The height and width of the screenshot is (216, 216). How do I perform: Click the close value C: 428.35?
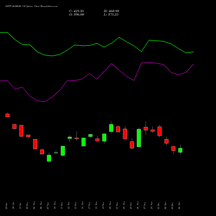(76, 11)
